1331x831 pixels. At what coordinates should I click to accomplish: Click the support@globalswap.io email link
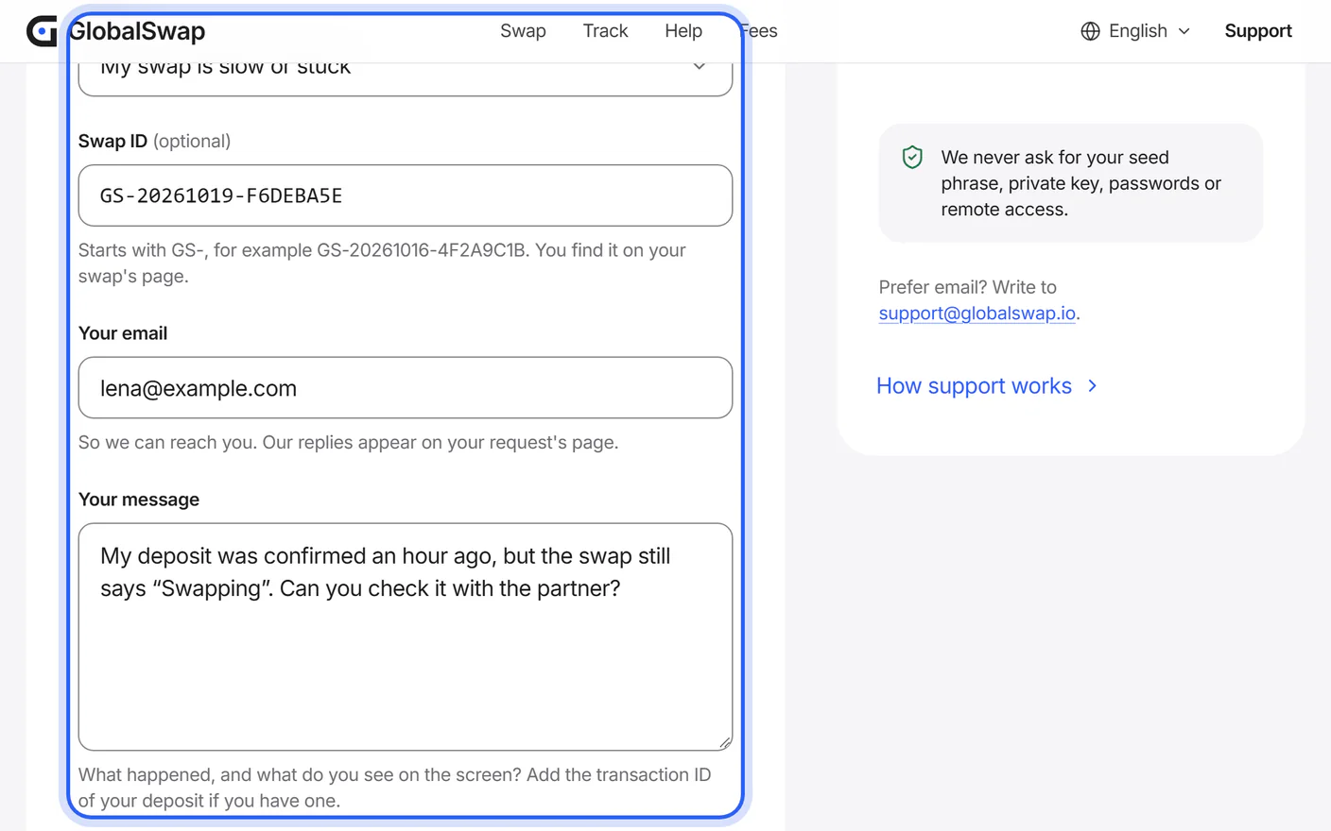[x=977, y=314]
